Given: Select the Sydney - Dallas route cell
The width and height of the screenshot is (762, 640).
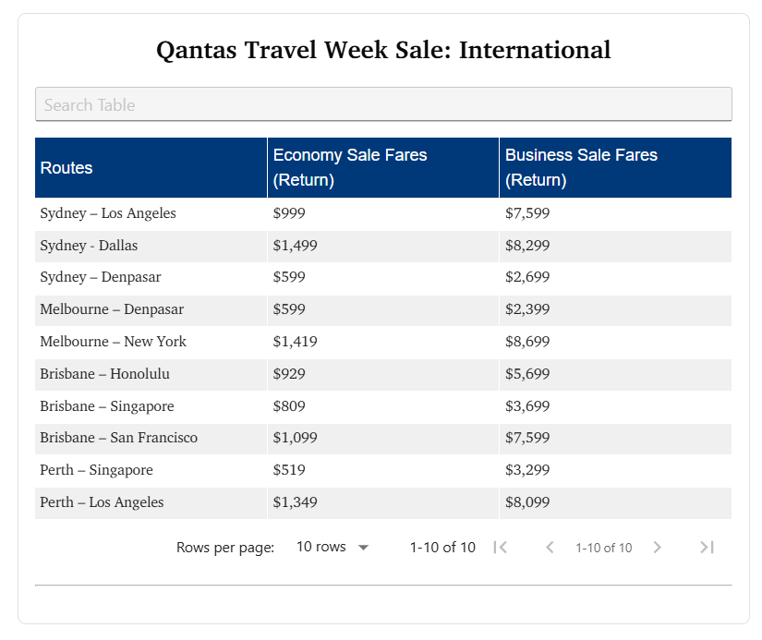Looking at the screenshot, I should 89,246.
